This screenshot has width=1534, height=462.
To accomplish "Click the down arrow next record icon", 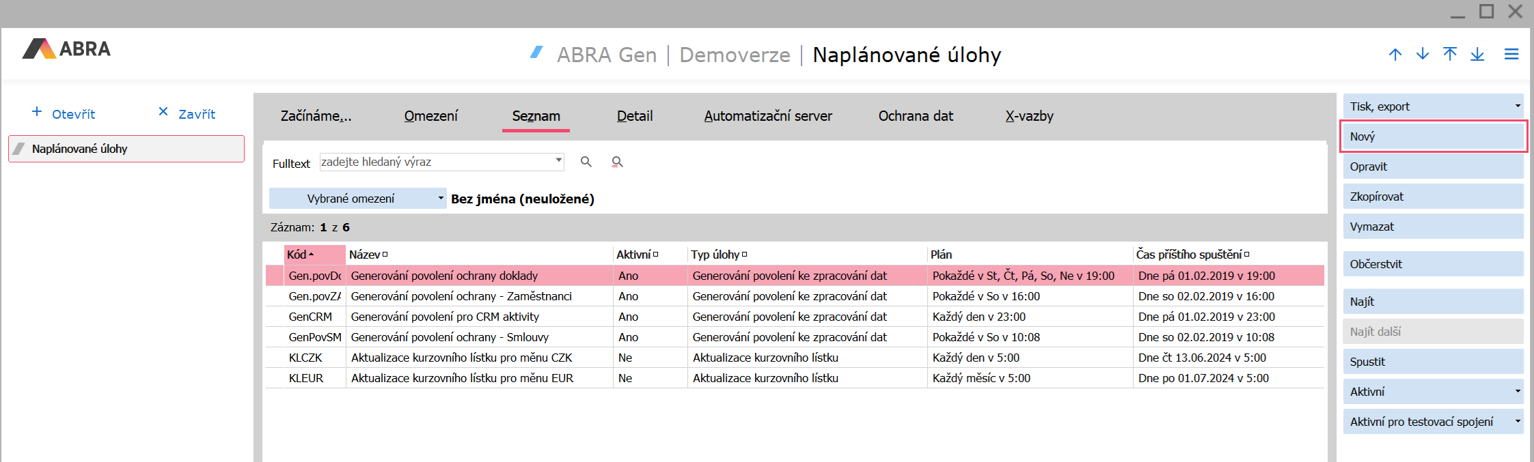I will (1423, 55).
